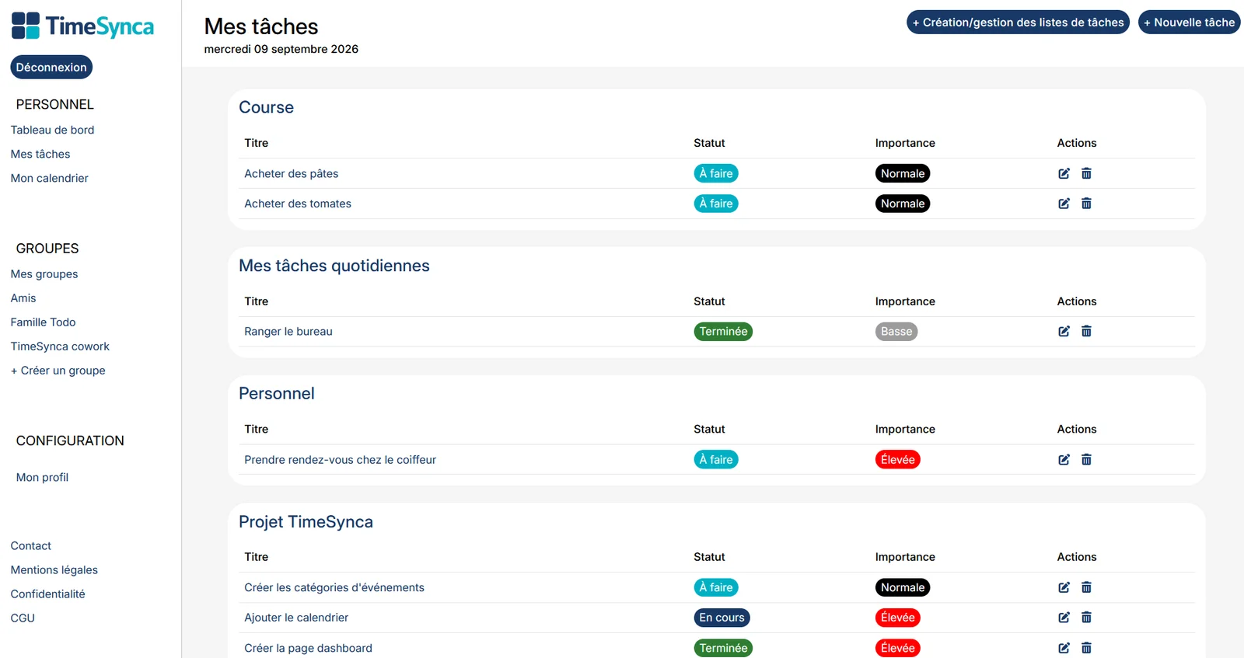Image resolution: width=1244 pixels, height=658 pixels.
Task: Delete the 'Acheter des pâtes' task
Action: pyautogui.click(x=1086, y=173)
